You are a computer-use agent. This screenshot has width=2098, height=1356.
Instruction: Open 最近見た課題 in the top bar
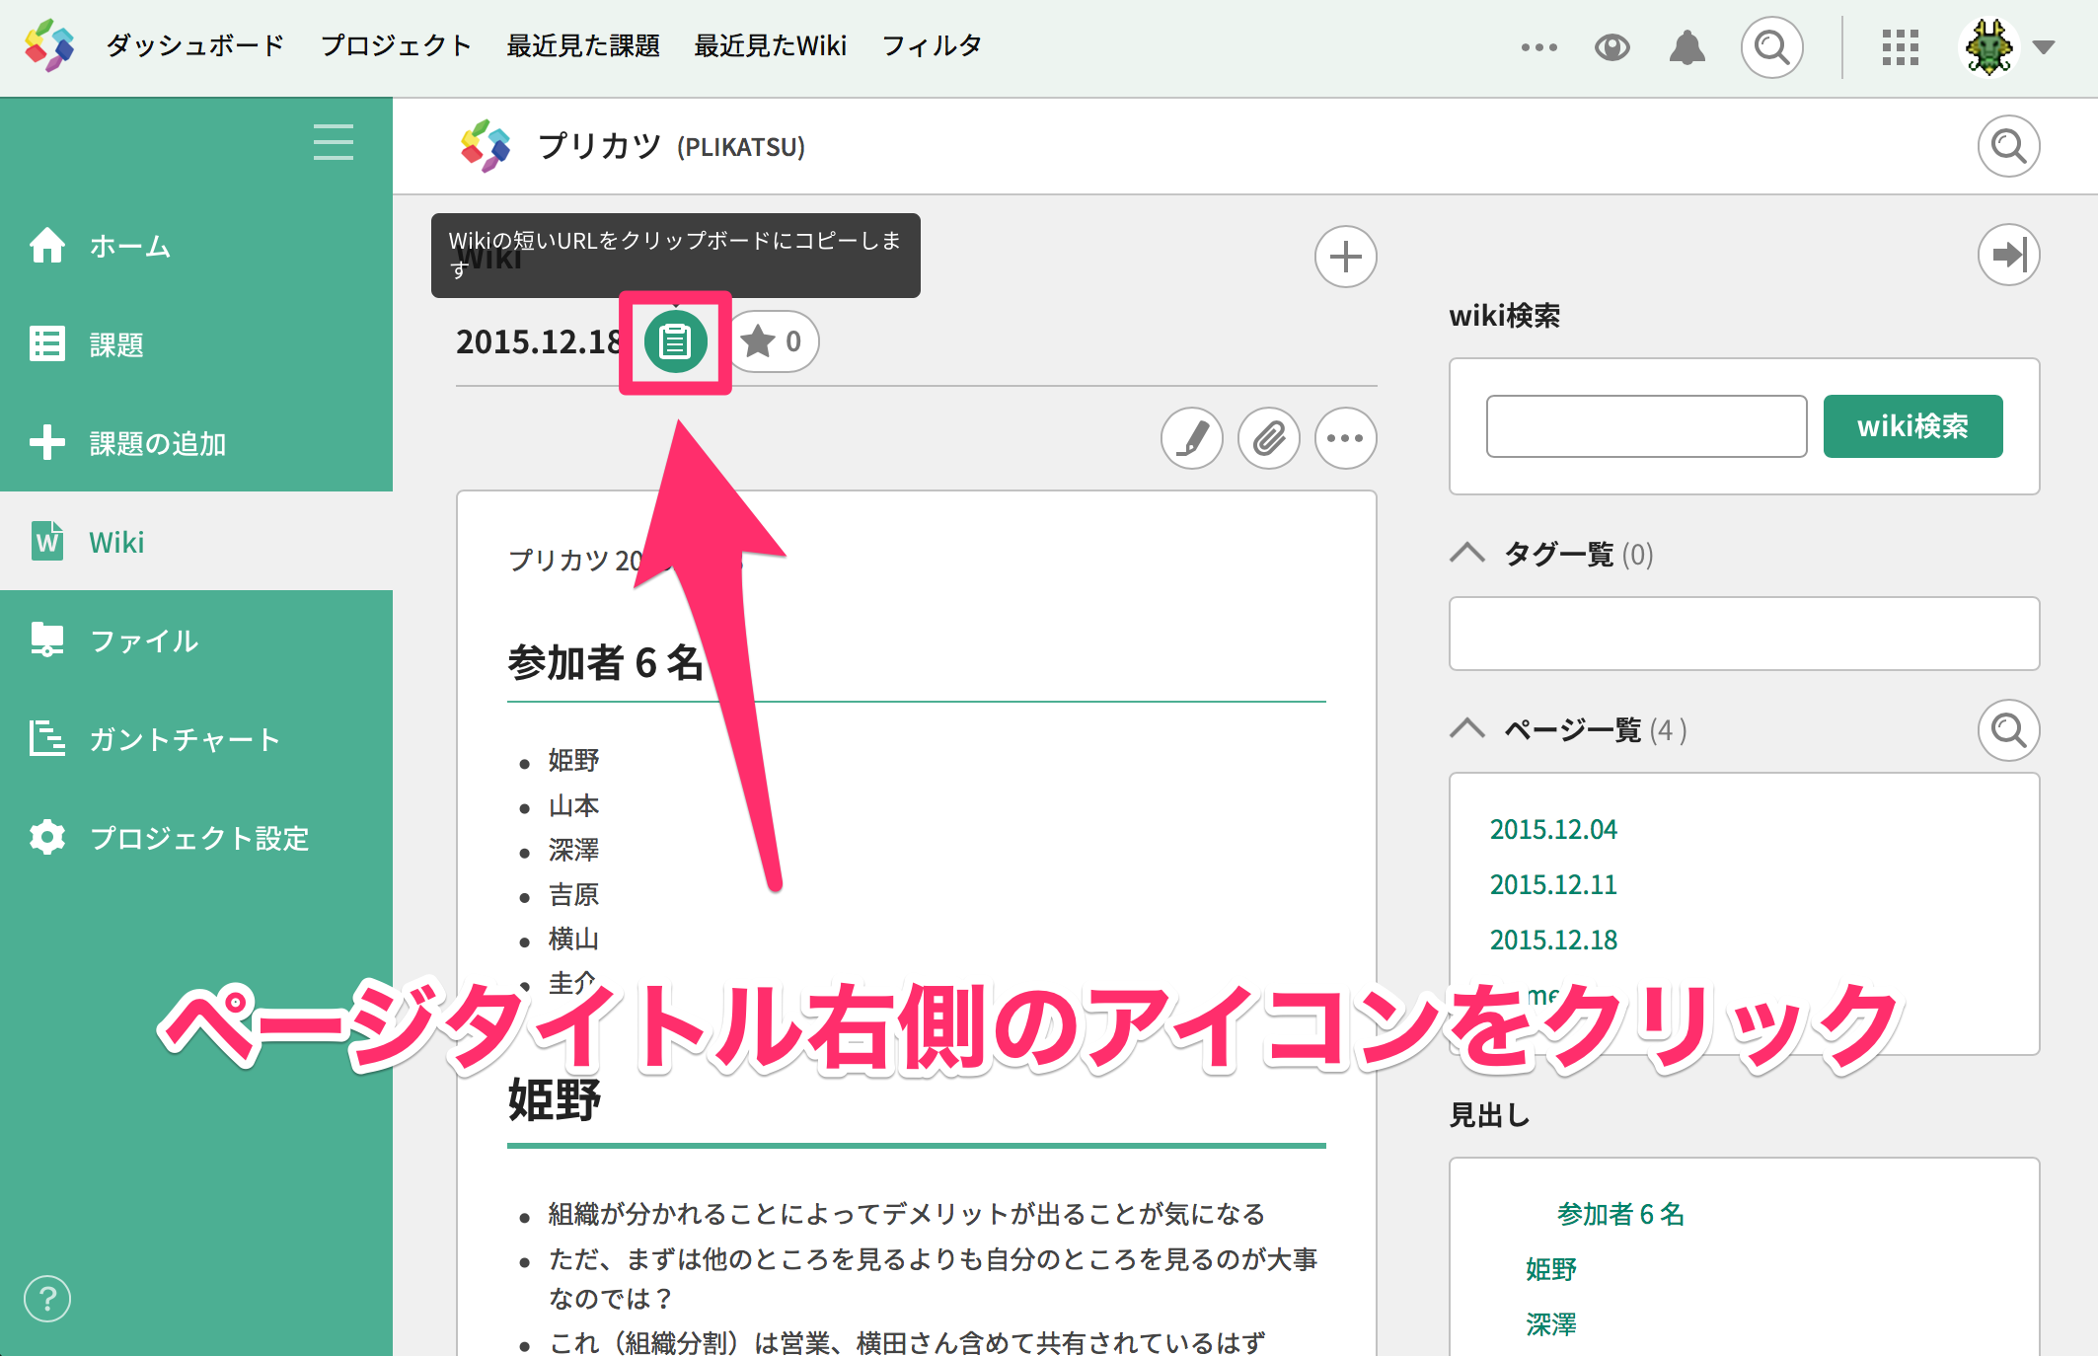pos(583,45)
